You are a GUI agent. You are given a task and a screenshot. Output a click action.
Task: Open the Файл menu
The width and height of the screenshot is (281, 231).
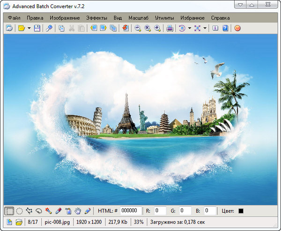(14, 18)
